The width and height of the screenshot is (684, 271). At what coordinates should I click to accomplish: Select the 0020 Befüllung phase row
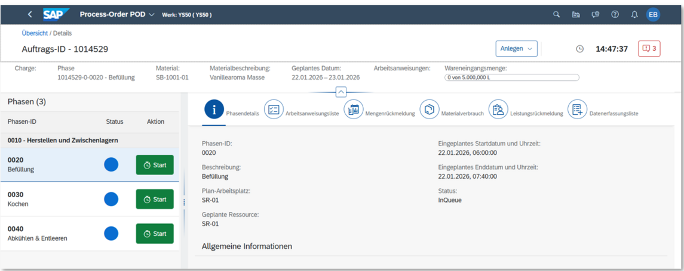pyautogui.click(x=90, y=165)
